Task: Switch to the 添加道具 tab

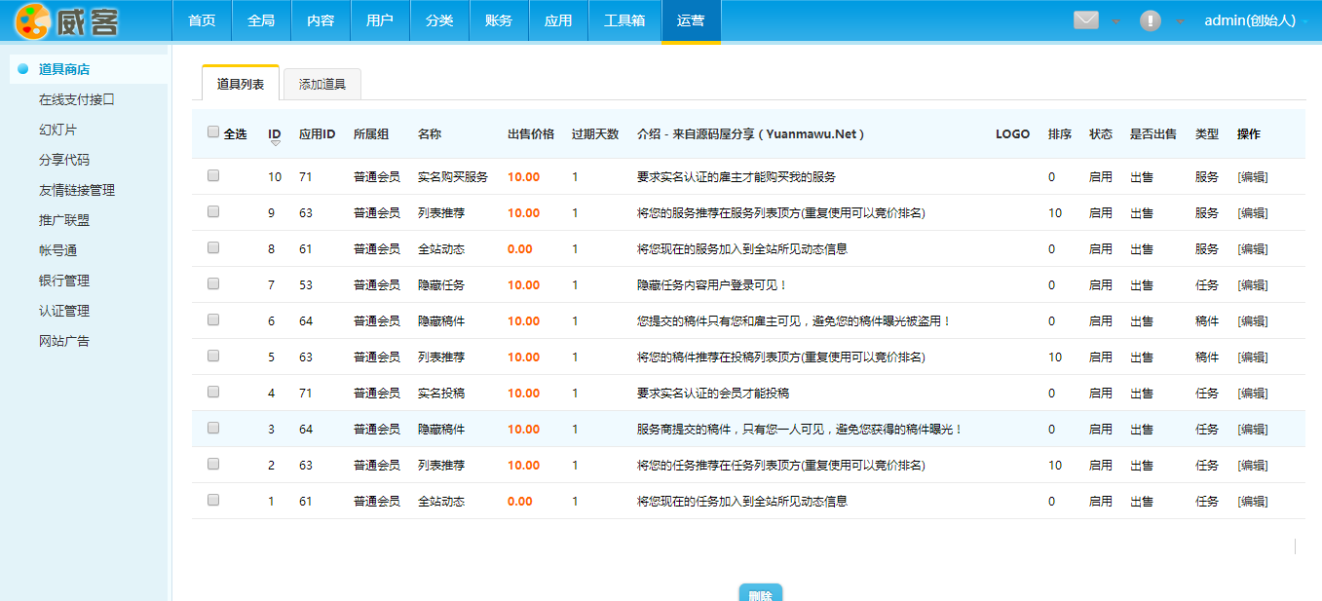Action: point(322,85)
